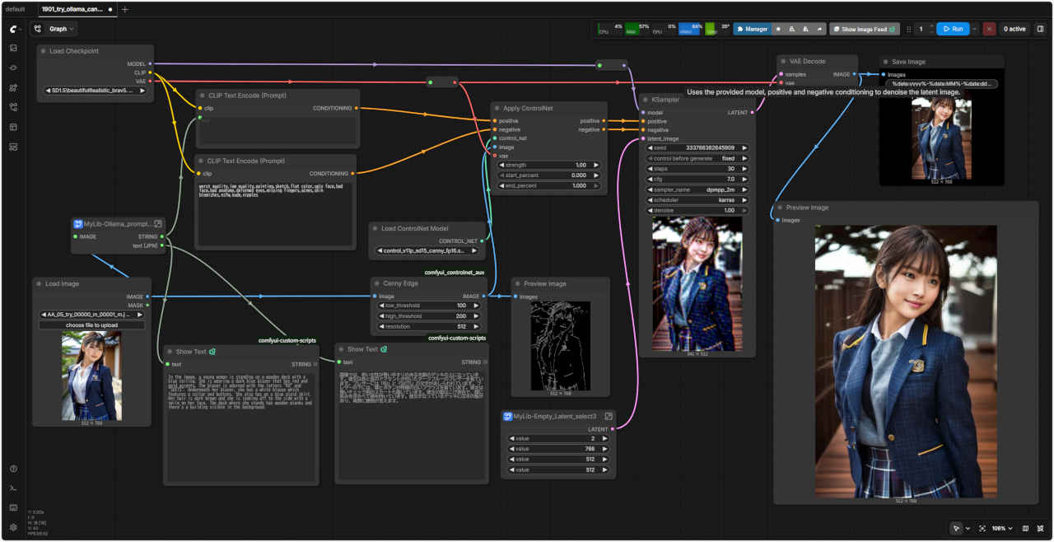The image size is (1054, 542).
Task: Toggle the minimap icon at bottom right
Action: click(x=1025, y=528)
